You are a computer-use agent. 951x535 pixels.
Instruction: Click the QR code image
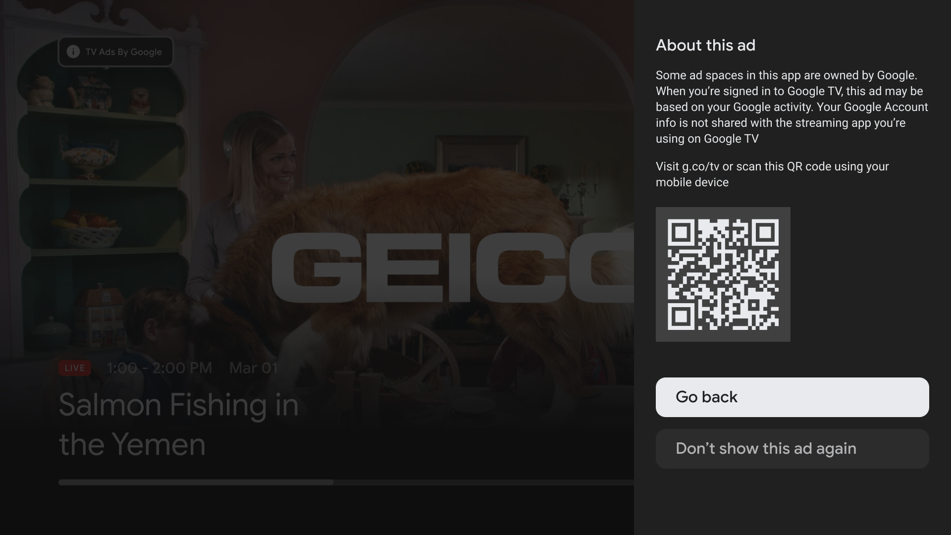723,274
